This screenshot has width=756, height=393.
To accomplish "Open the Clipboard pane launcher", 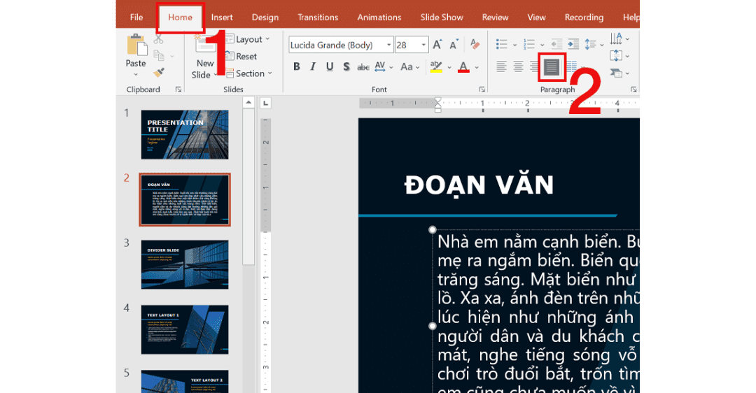I will tap(178, 90).
